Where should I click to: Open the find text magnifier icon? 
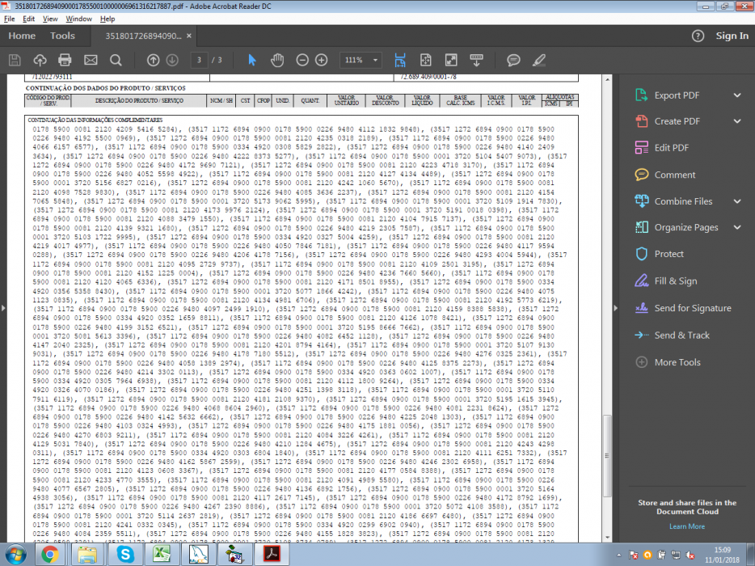(x=116, y=60)
